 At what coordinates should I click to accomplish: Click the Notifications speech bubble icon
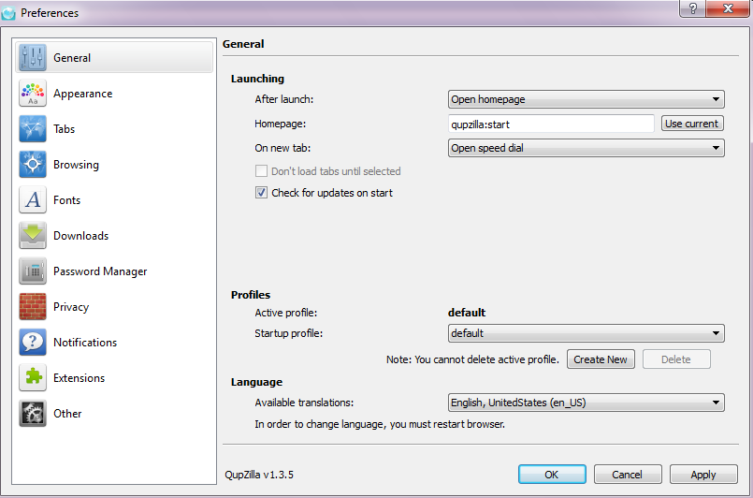(33, 343)
